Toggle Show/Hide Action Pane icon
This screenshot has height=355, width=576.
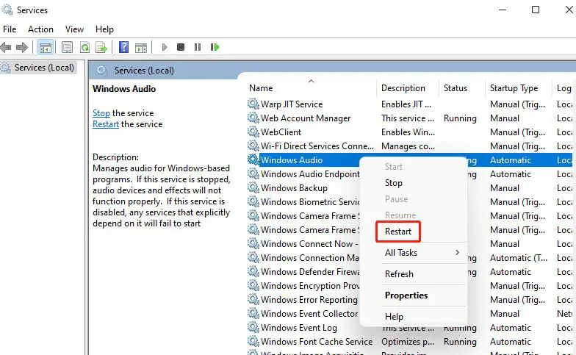click(x=141, y=47)
